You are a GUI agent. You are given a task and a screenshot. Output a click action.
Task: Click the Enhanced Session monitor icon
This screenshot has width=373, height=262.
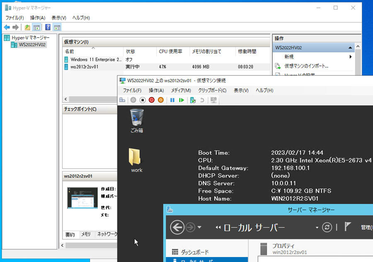tap(213, 100)
